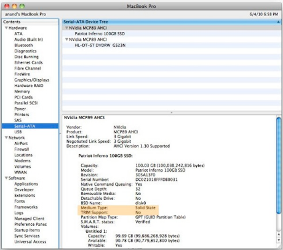Screen dimensions: 283x250
Task: Click the green zoom button of the window
Action: (x=22, y=6)
